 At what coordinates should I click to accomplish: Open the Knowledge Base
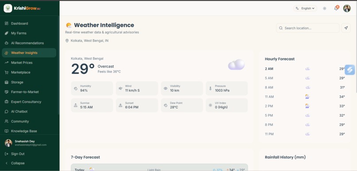29,131
